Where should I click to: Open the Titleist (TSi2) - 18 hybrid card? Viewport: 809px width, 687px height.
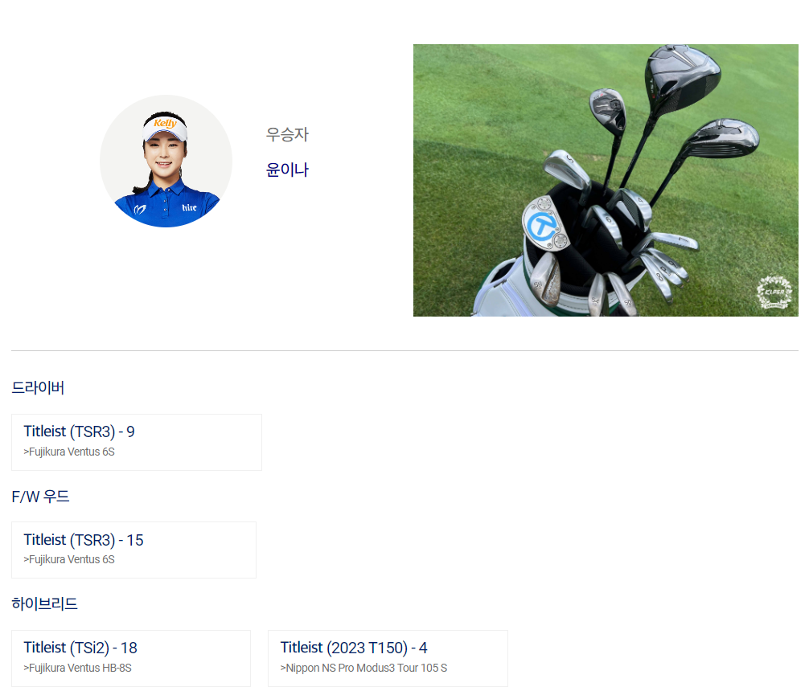click(x=131, y=658)
